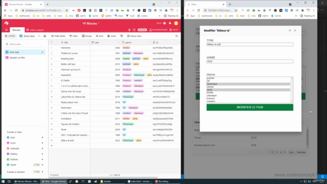
Task: Click the MODIFIER LE FILM button
Action: 250,107
